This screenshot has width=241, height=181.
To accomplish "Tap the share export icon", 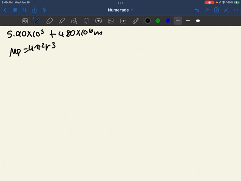I will (x=34, y=10).
